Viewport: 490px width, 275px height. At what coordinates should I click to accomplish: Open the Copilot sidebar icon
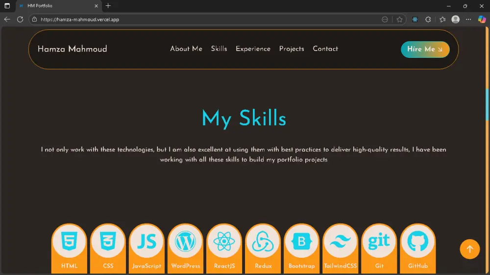click(482, 20)
